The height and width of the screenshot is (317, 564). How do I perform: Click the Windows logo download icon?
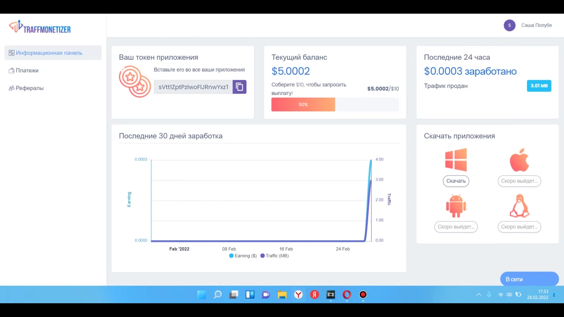[456, 159]
